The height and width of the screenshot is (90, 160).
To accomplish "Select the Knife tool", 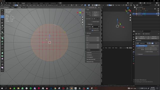I will [x=2, y=50].
